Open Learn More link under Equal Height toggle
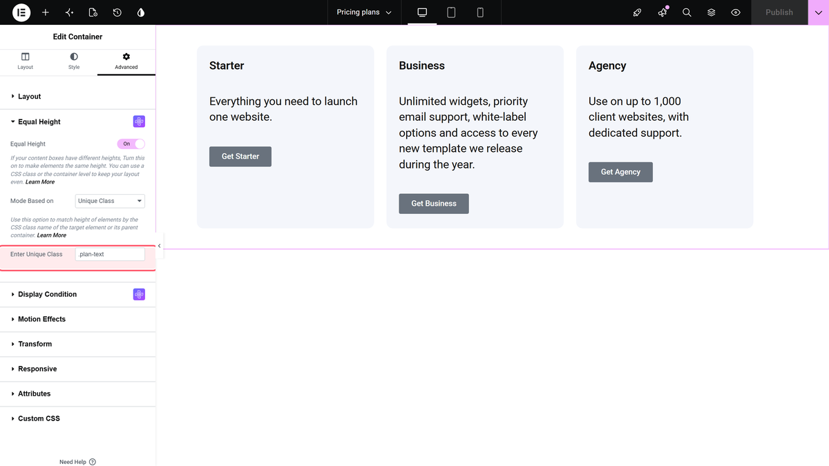The height and width of the screenshot is (466, 829). pyautogui.click(x=40, y=182)
